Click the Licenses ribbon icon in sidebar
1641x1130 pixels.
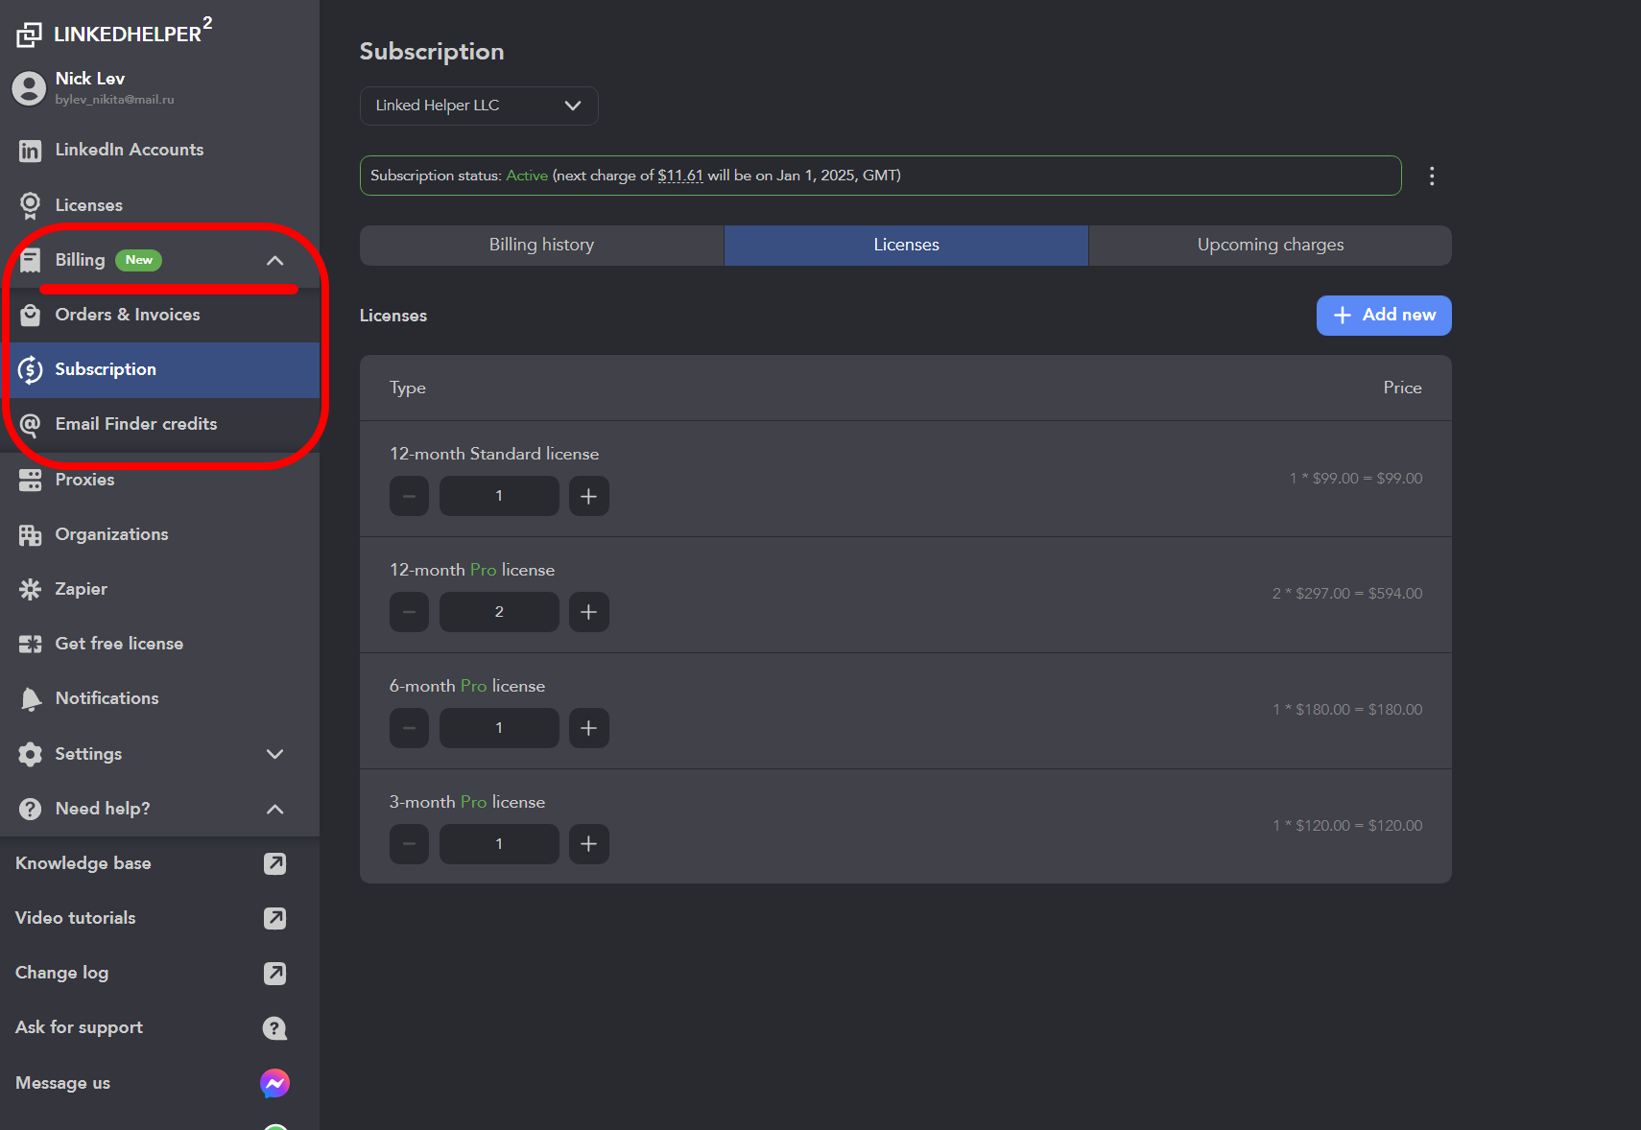31,205
